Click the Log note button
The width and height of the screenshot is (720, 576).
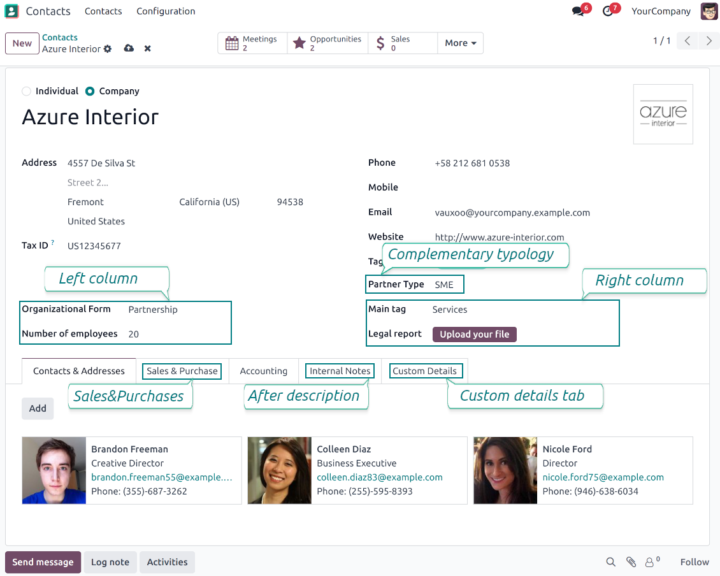coord(110,562)
